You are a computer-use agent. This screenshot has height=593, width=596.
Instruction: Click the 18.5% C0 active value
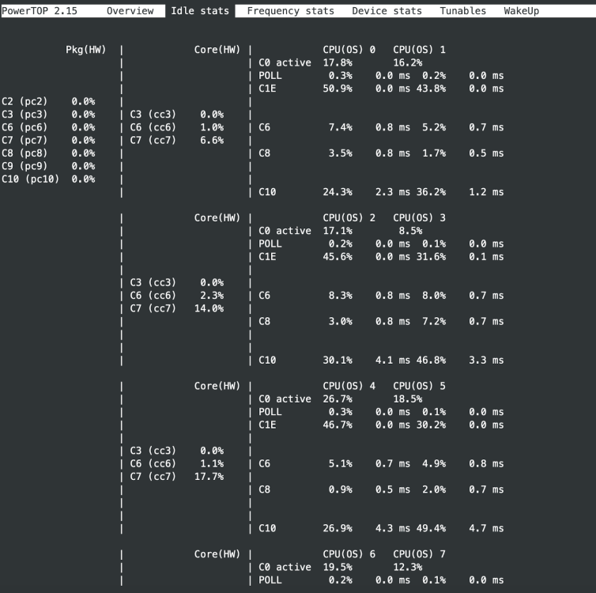point(407,398)
